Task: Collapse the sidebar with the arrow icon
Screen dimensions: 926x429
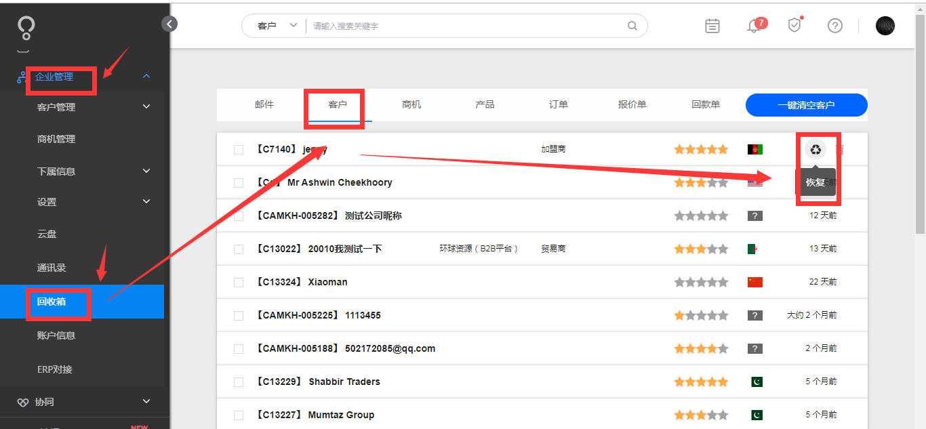Action: tap(169, 24)
